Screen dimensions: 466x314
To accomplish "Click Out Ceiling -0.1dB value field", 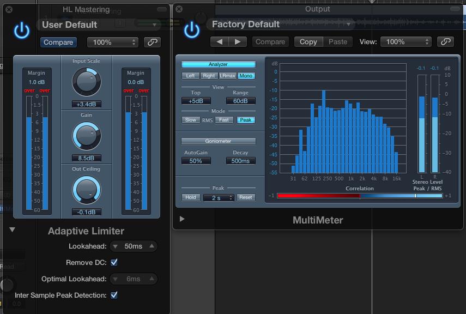I will (87, 212).
